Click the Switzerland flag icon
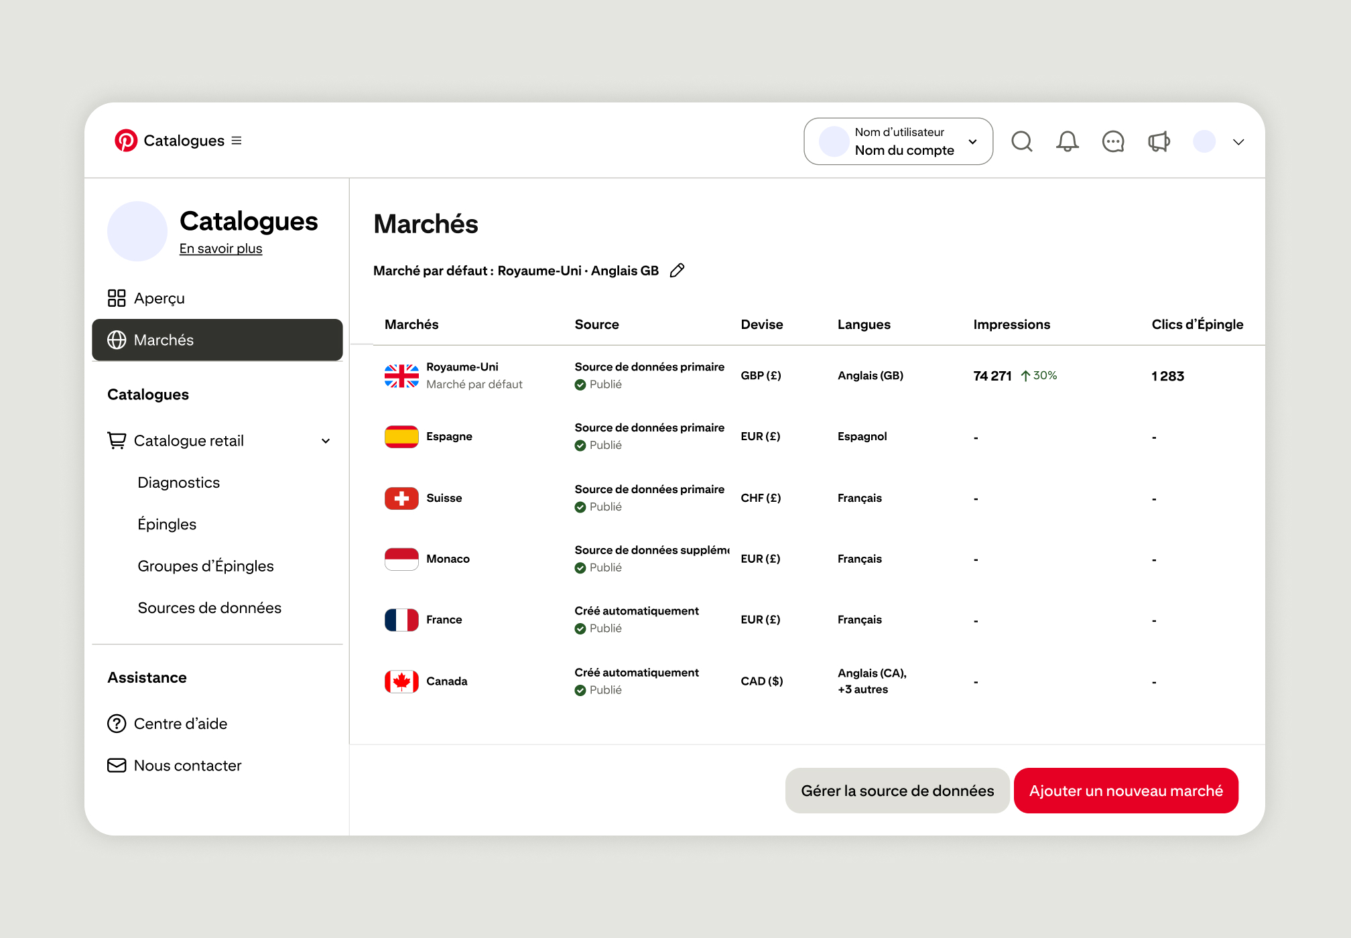 (x=401, y=498)
